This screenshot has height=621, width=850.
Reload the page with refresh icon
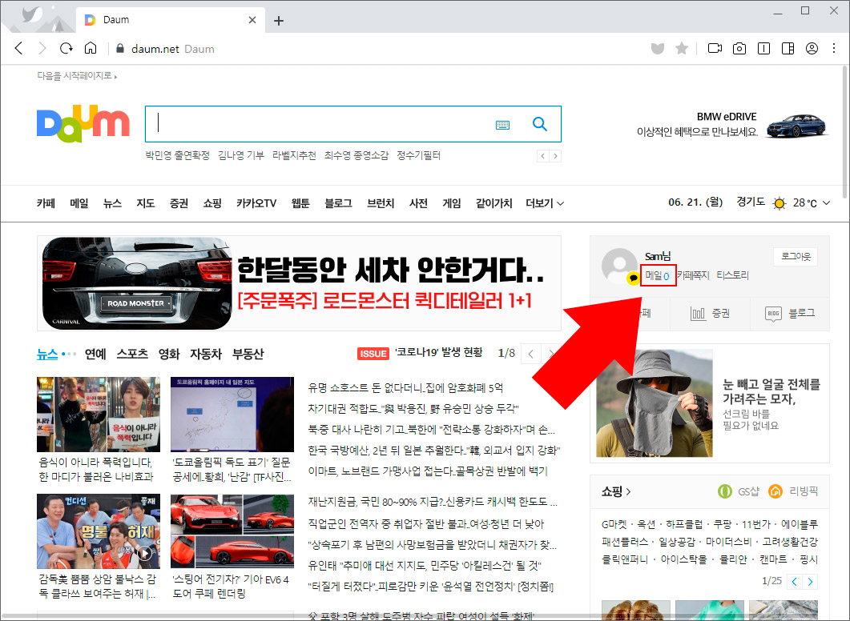pos(66,48)
